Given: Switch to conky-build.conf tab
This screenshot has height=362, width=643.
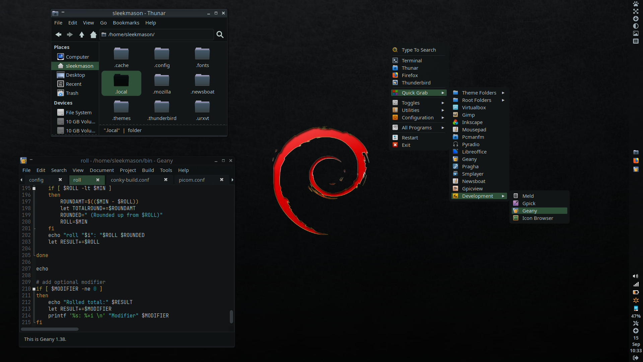Looking at the screenshot, I should pyautogui.click(x=130, y=180).
